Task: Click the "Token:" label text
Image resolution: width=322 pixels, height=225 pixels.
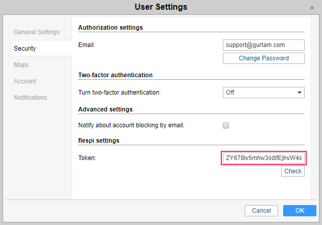Action: click(87, 158)
